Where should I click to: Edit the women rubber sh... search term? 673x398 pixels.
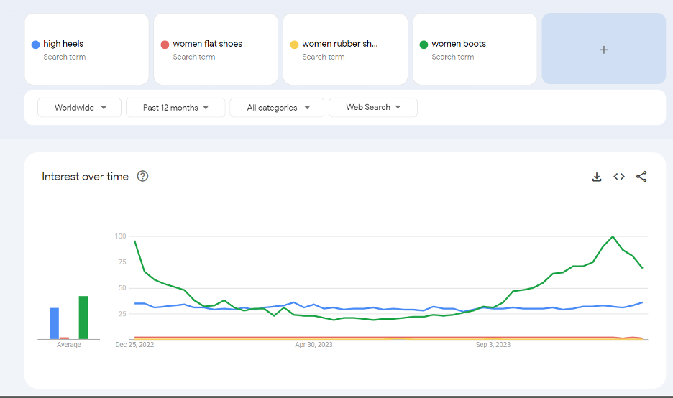pyautogui.click(x=340, y=44)
